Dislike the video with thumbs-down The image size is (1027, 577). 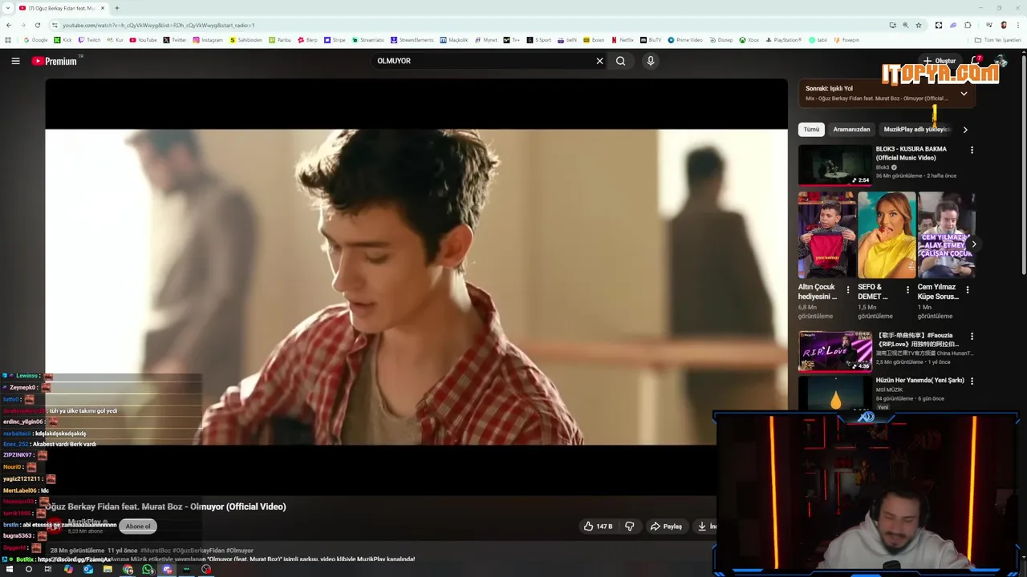pyautogui.click(x=629, y=527)
